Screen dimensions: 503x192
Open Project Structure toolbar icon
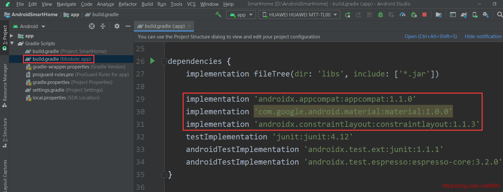point(438,15)
